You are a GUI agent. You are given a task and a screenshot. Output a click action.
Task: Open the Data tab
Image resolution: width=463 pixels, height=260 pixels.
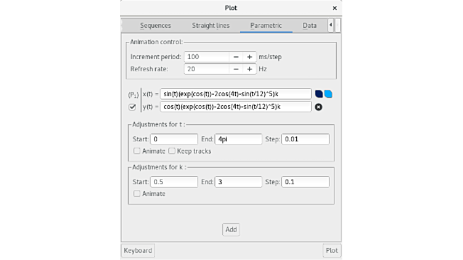click(x=310, y=26)
